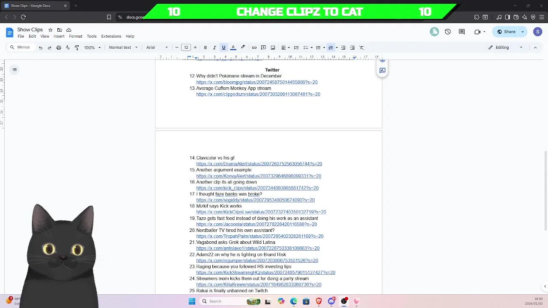Collapse the menus with the up chevron

(x=535, y=47)
